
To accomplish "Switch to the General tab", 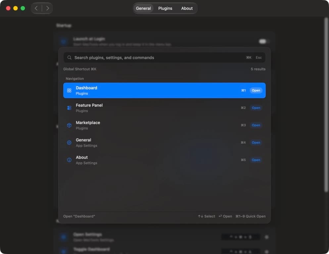I will coord(143,8).
